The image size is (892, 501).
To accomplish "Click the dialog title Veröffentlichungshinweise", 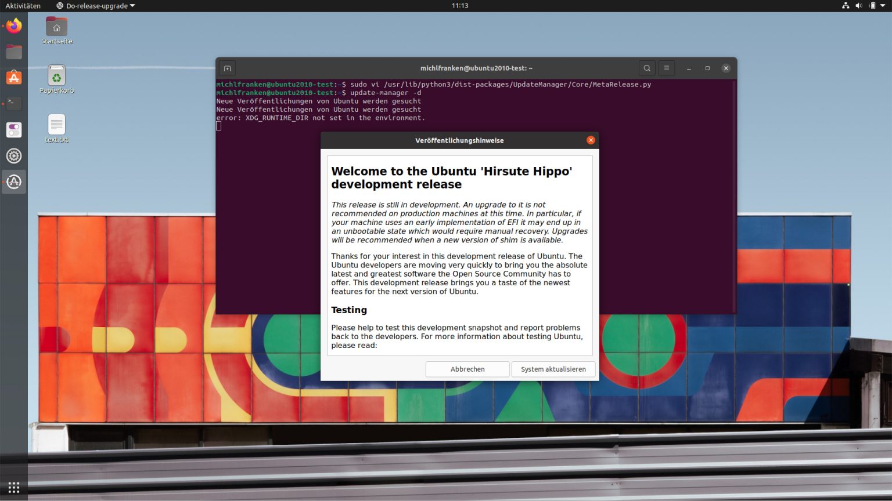I will 459,140.
